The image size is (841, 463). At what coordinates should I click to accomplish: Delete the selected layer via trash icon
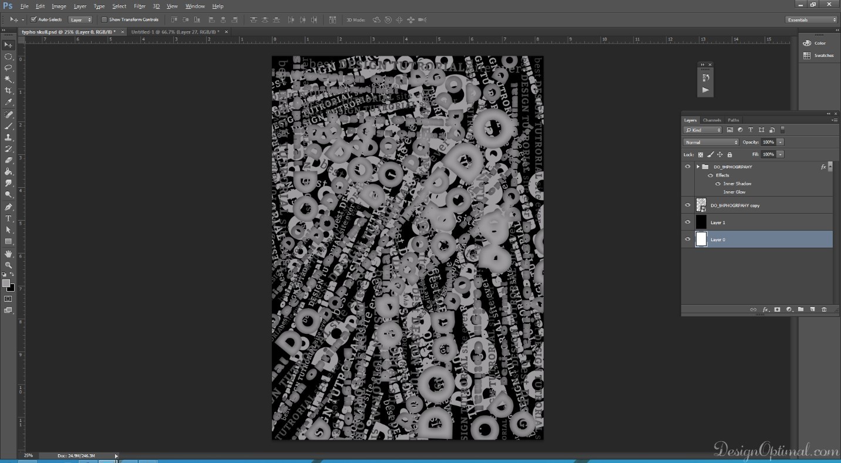[x=824, y=309]
